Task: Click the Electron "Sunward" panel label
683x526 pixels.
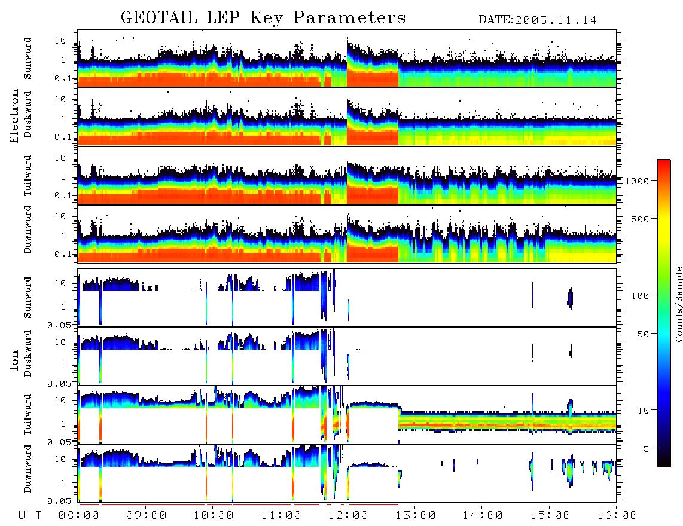Action: pos(28,59)
